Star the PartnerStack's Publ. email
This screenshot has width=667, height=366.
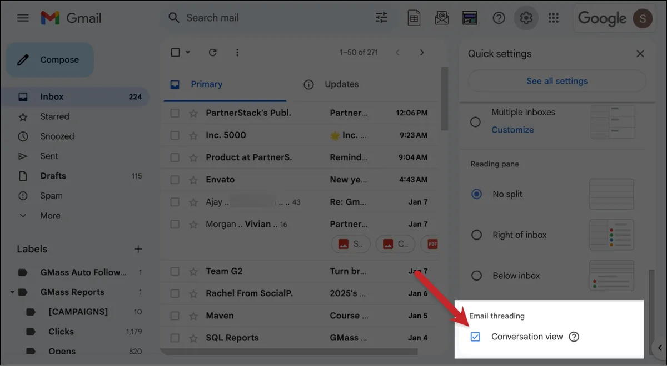pyautogui.click(x=193, y=113)
